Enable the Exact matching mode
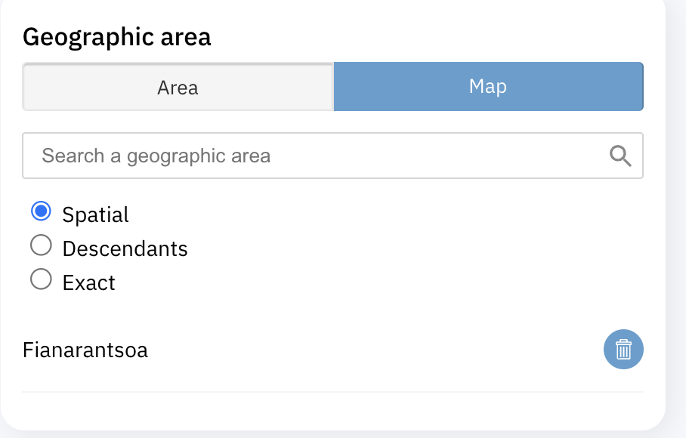This screenshot has width=686, height=438. [x=40, y=279]
